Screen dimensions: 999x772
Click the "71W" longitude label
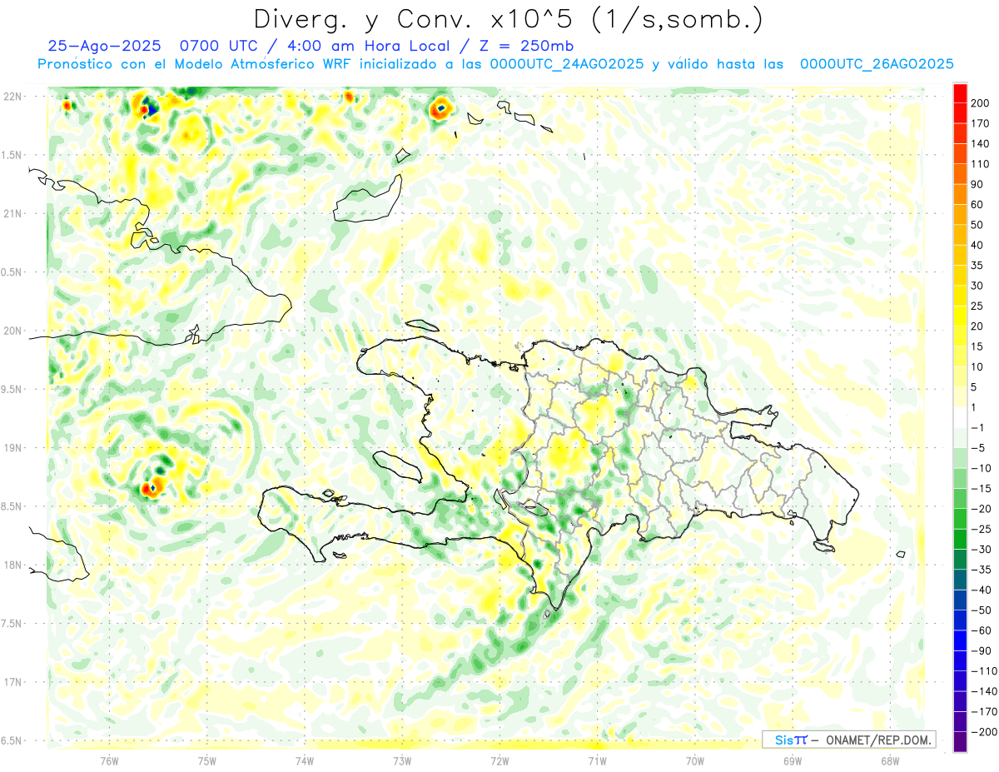[x=597, y=760]
